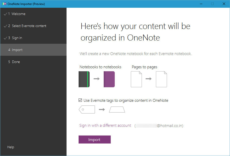Click the Evernote notebook icon
Image resolution: width=230 pixels, height=156 pixels.
[x=84, y=79]
